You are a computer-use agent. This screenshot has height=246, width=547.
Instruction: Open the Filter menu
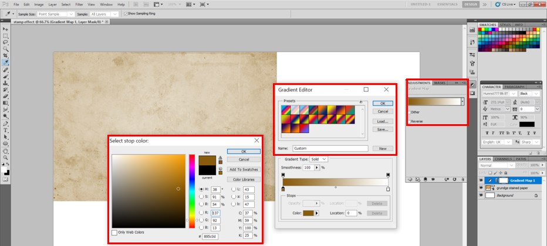click(79, 5)
